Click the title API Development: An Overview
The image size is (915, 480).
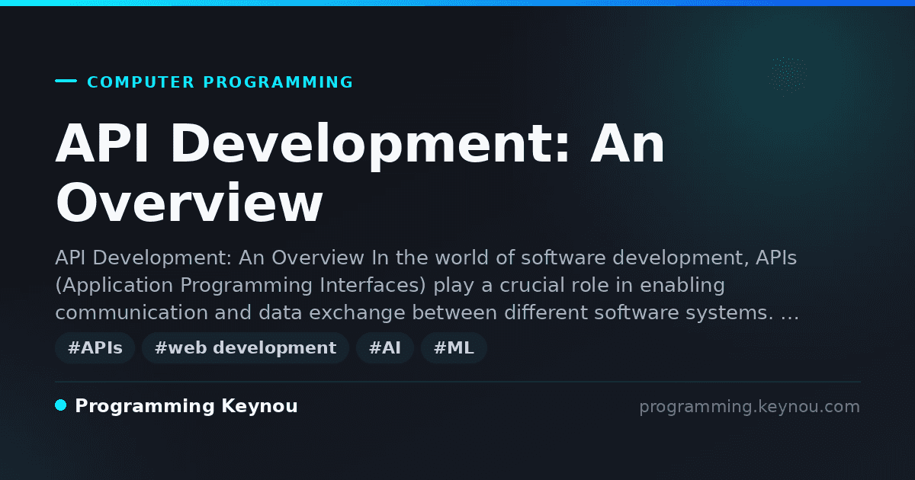pos(360,174)
